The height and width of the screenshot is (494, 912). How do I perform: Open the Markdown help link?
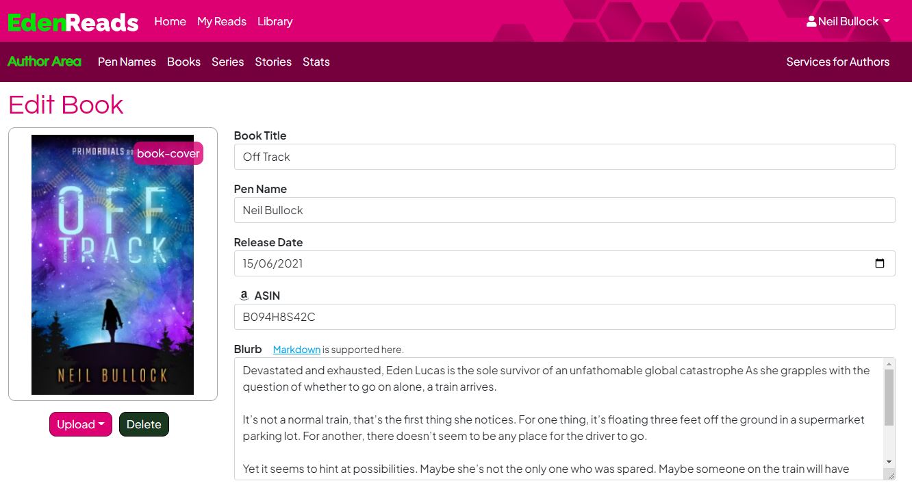296,350
